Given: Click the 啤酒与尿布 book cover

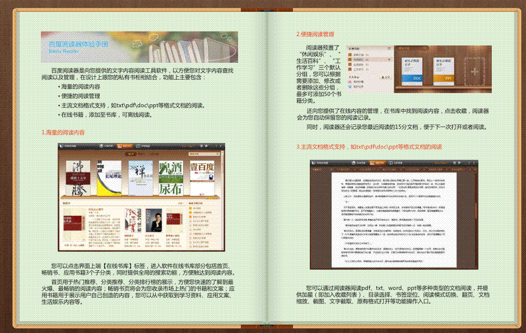Looking at the screenshot, I should point(171,178).
